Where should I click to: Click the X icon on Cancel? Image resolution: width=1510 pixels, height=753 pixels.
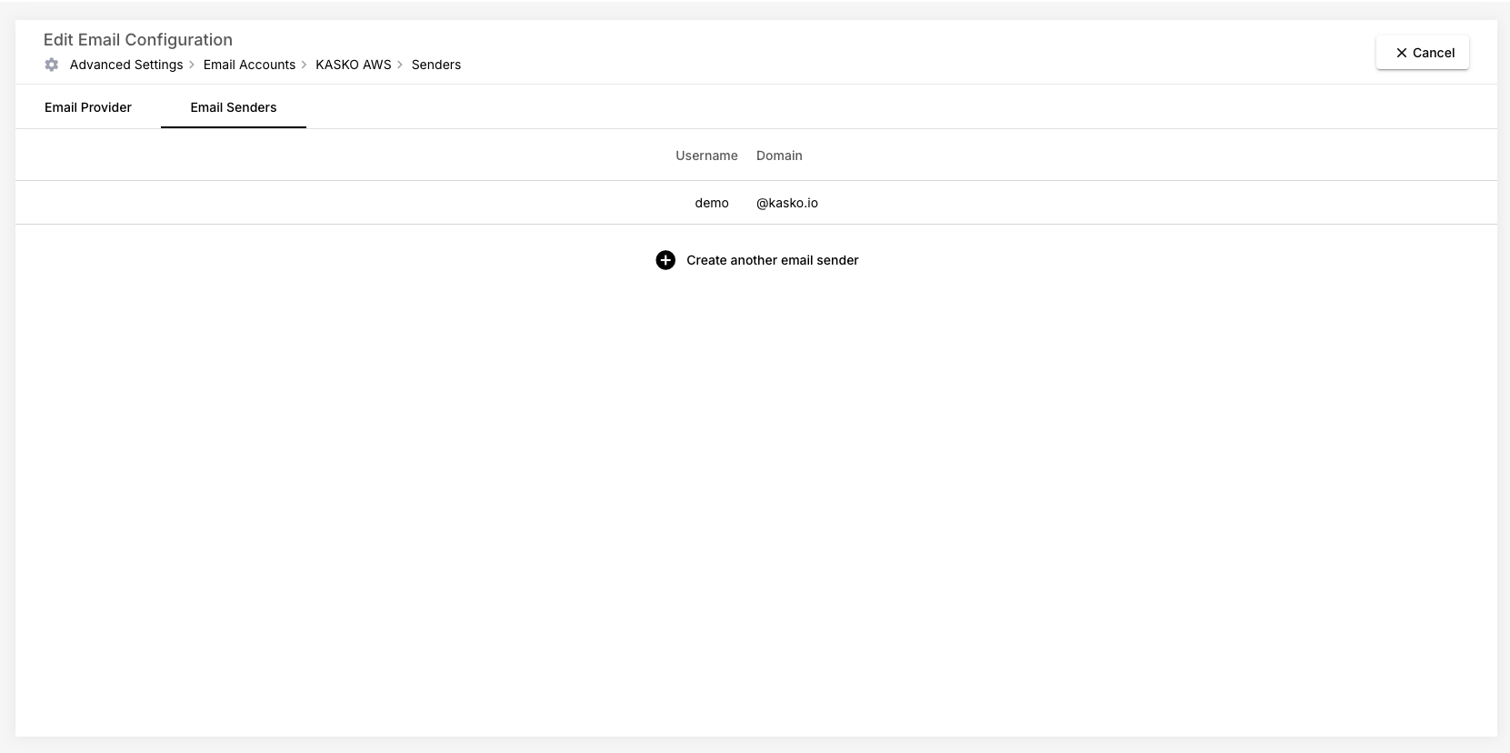point(1401,53)
